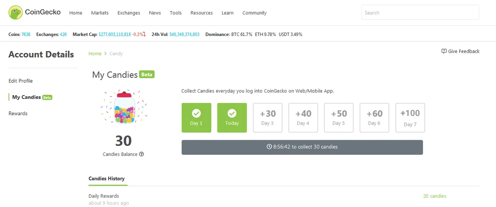Image resolution: width=496 pixels, height=207 pixels.
Task: Click the Exchanges count 426 link
Action: coord(63,34)
